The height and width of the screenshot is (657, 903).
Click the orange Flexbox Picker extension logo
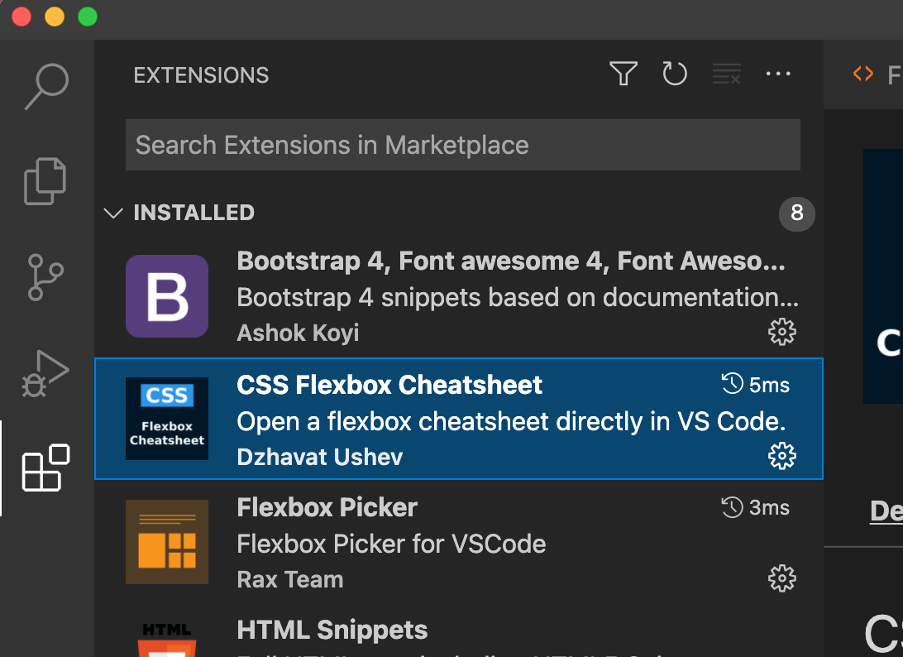(167, 542)
